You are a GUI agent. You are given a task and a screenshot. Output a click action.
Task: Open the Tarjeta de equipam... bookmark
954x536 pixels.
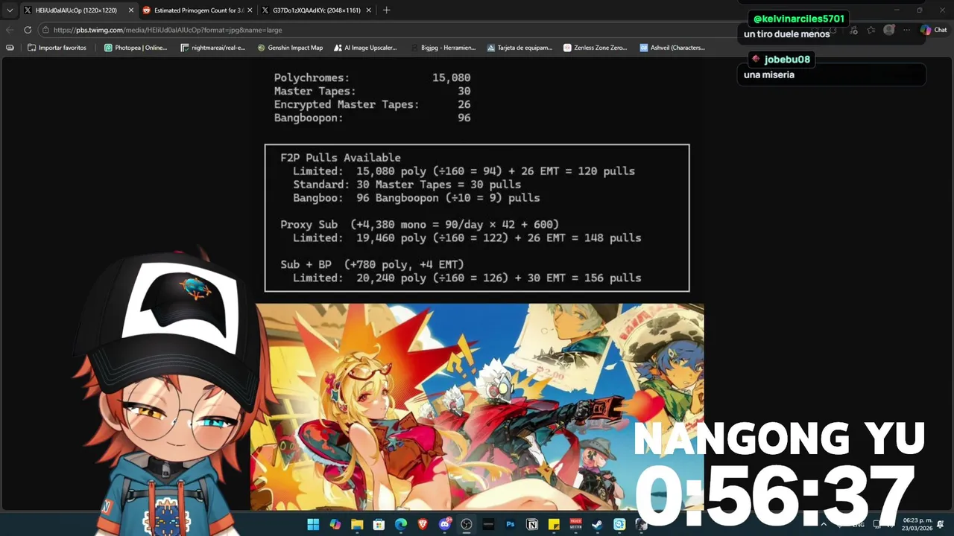pyautogui.click(x=520, y=48)
